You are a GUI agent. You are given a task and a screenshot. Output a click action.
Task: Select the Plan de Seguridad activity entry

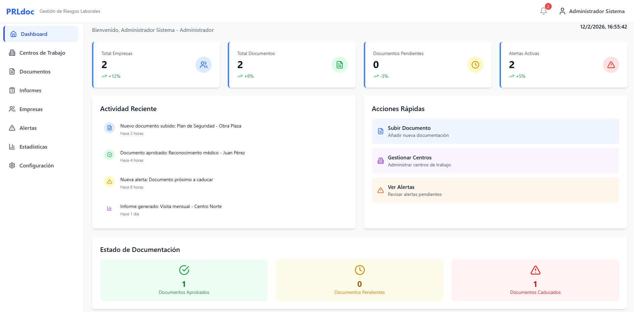coord(180,126)
